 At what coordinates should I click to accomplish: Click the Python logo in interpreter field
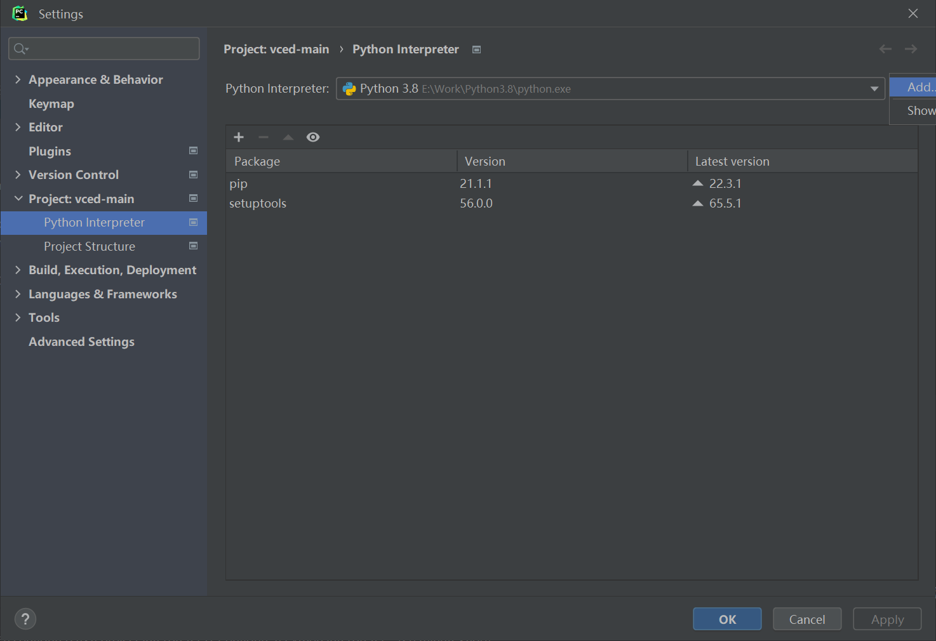(349, 89)
